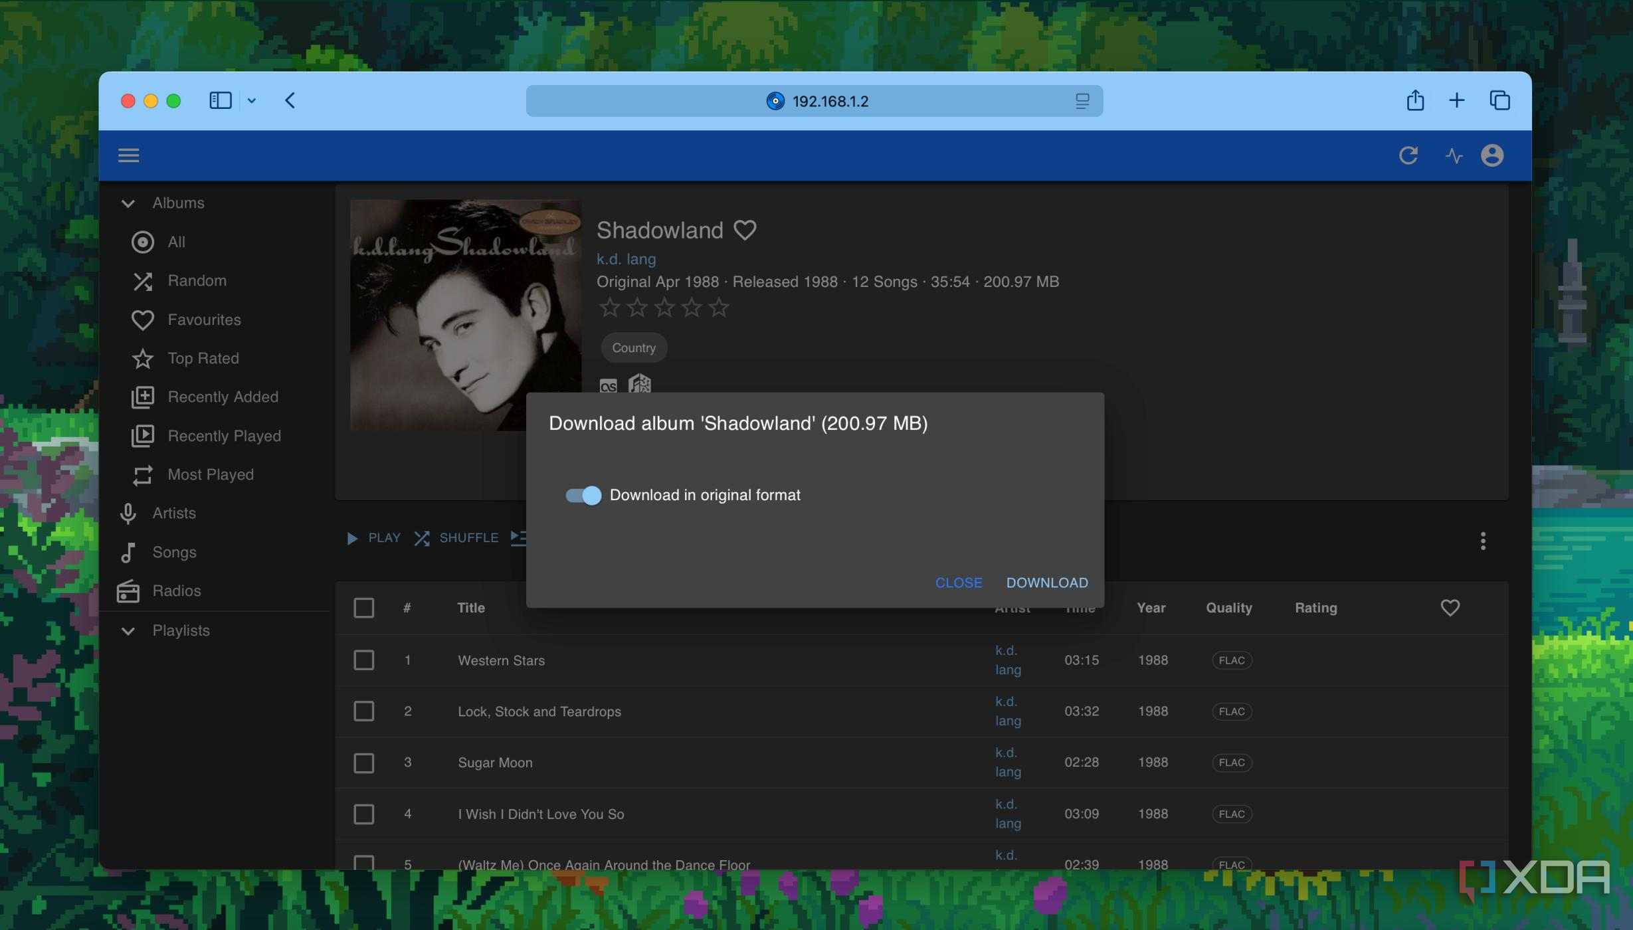Open the user account icon

tap(1492, 155)
